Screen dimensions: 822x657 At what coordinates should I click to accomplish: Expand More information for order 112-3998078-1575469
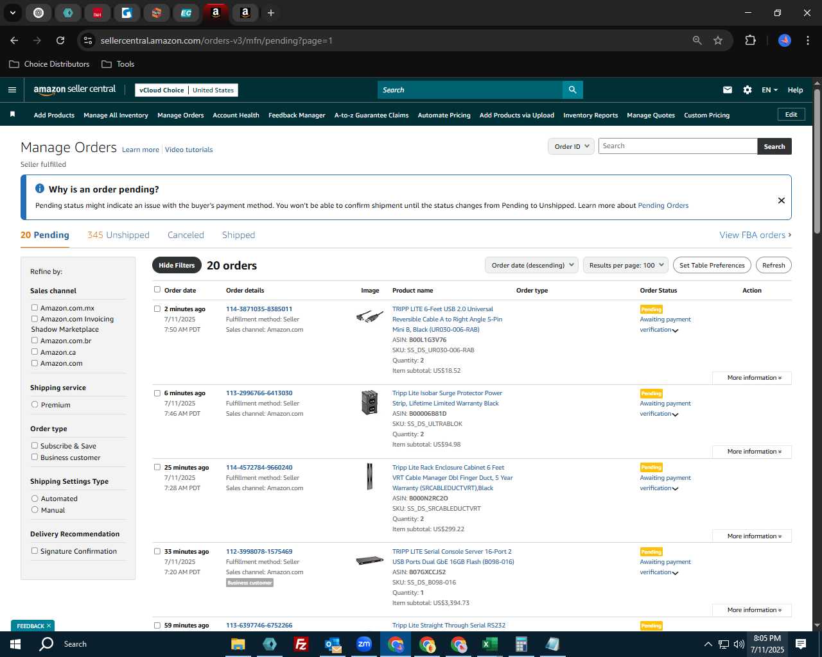point(752,610)
